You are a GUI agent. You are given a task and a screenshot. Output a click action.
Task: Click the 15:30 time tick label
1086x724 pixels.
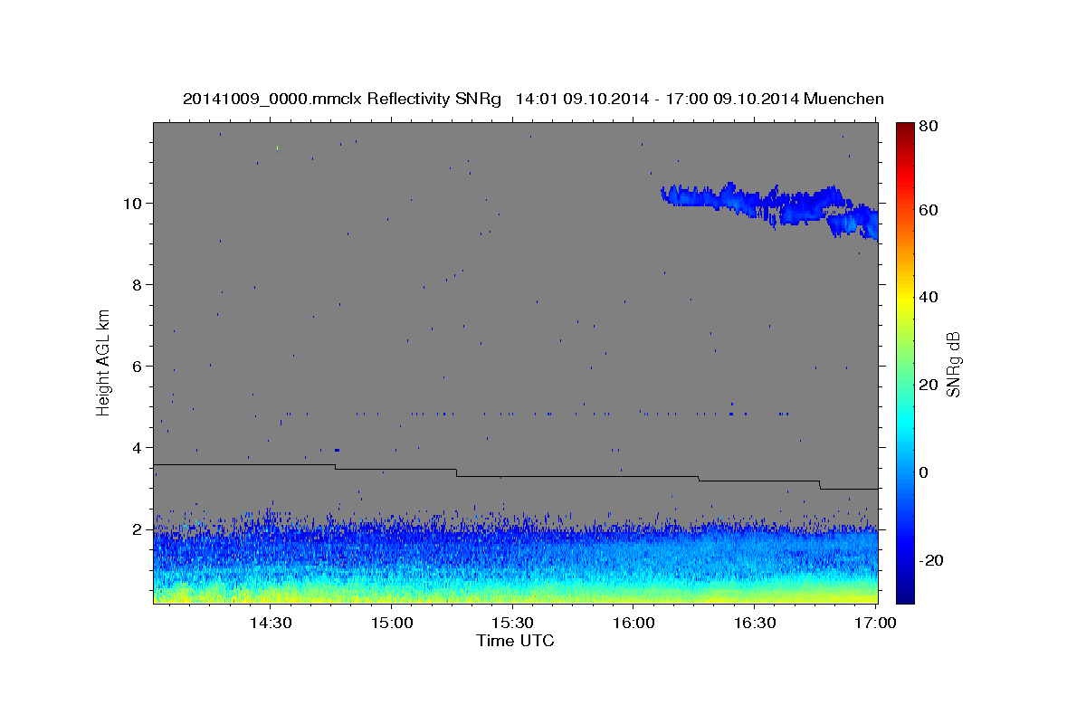click(x=512, y=624)
